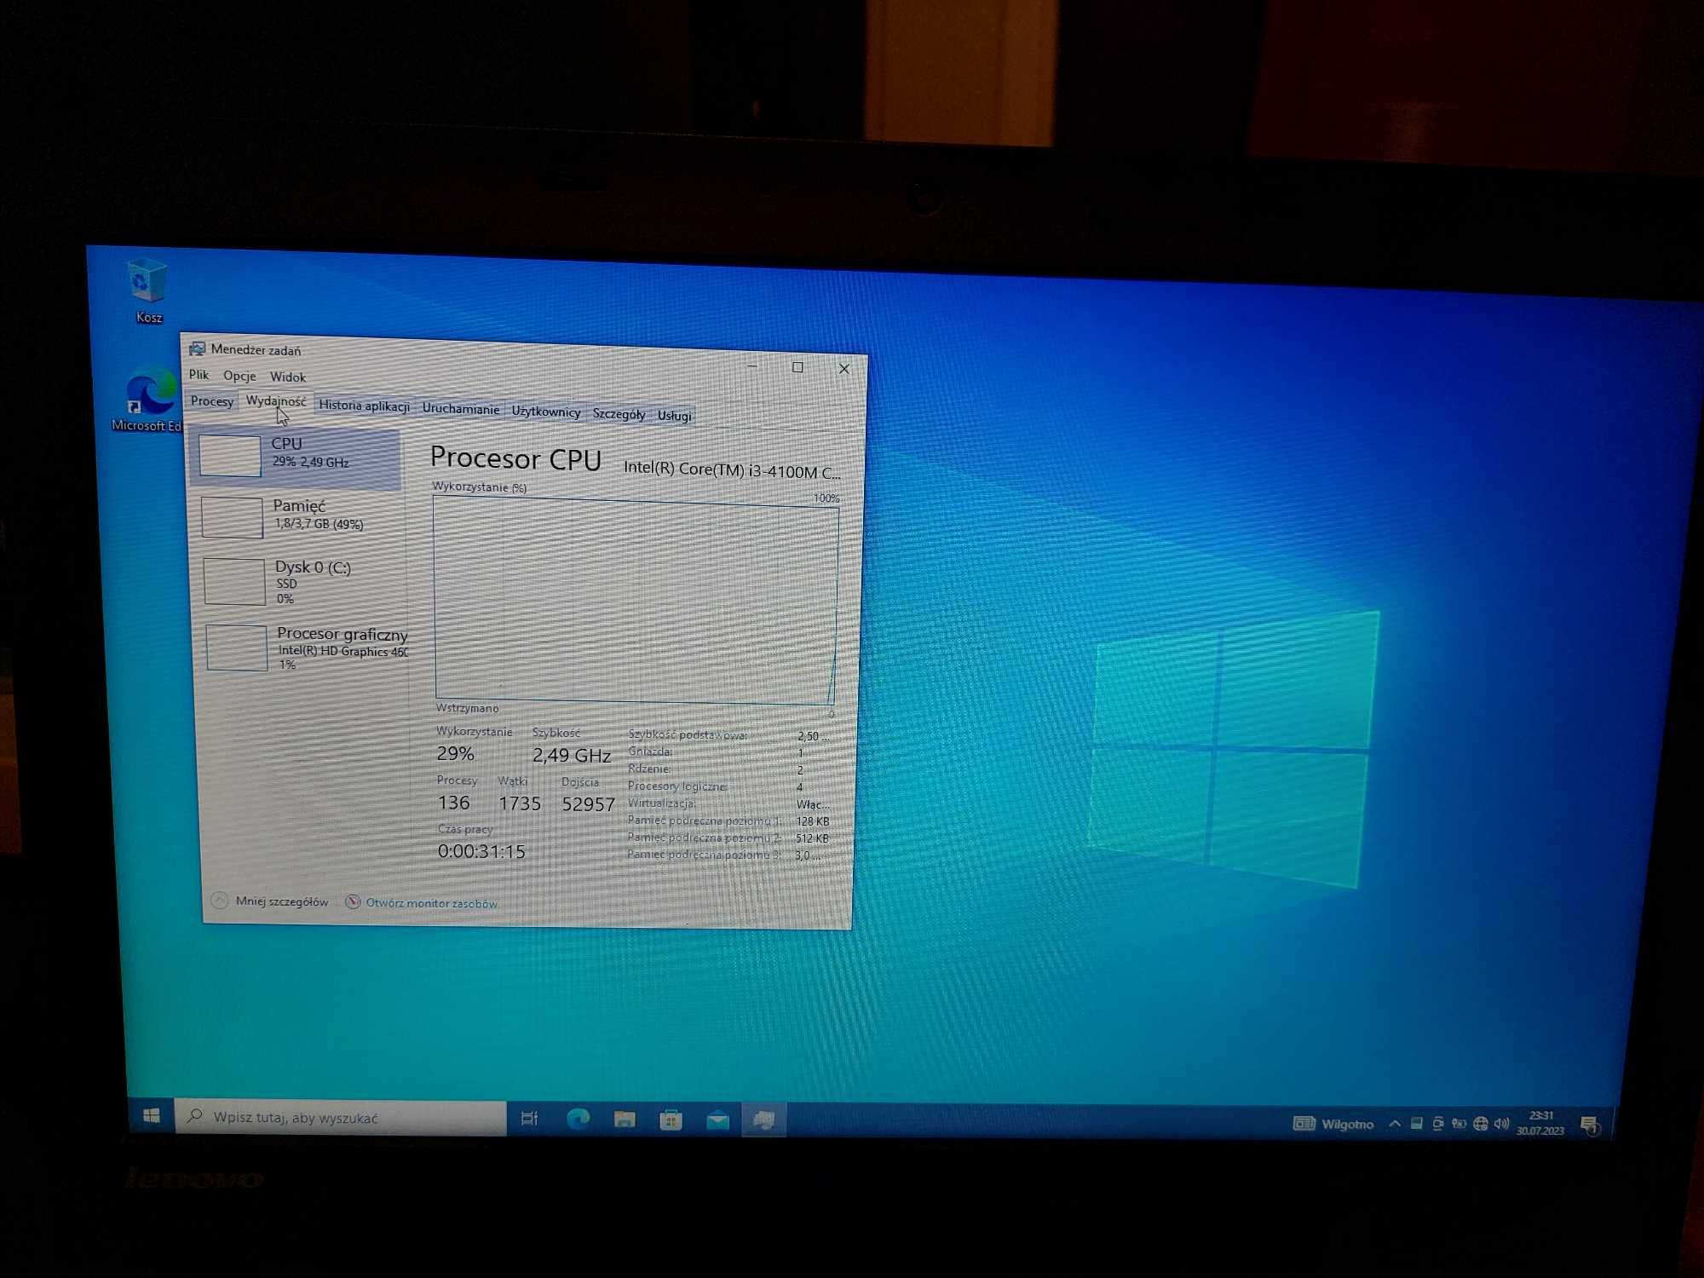This screenshot has height=1278, width=1704.
Task: Open the Otwórz monitor zasobów link
Action: pos(432,903)
